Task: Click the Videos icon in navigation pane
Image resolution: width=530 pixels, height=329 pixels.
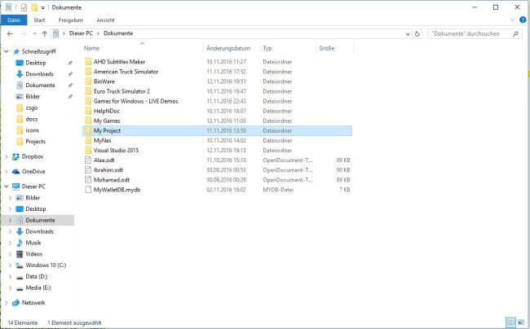Action: [20, 254]
